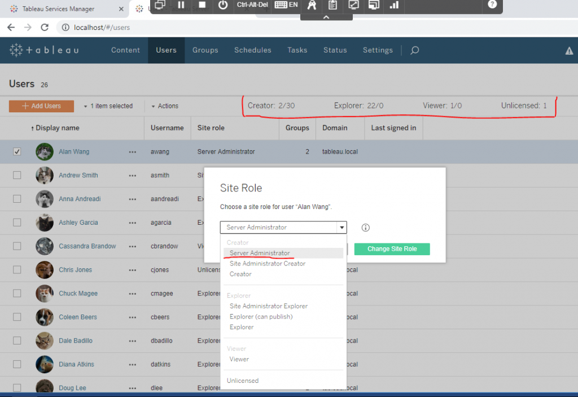The height and width of the screenshot is (397, 578).
Task: Check the Chris Jones row checkbox
Action: tap(17, 270)
